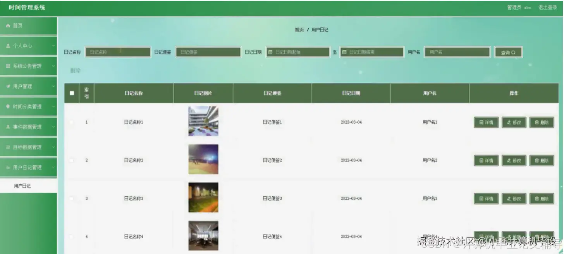Focus the 用户名 search input
Screen dimensions: 564x254
(x=457, y=52)
